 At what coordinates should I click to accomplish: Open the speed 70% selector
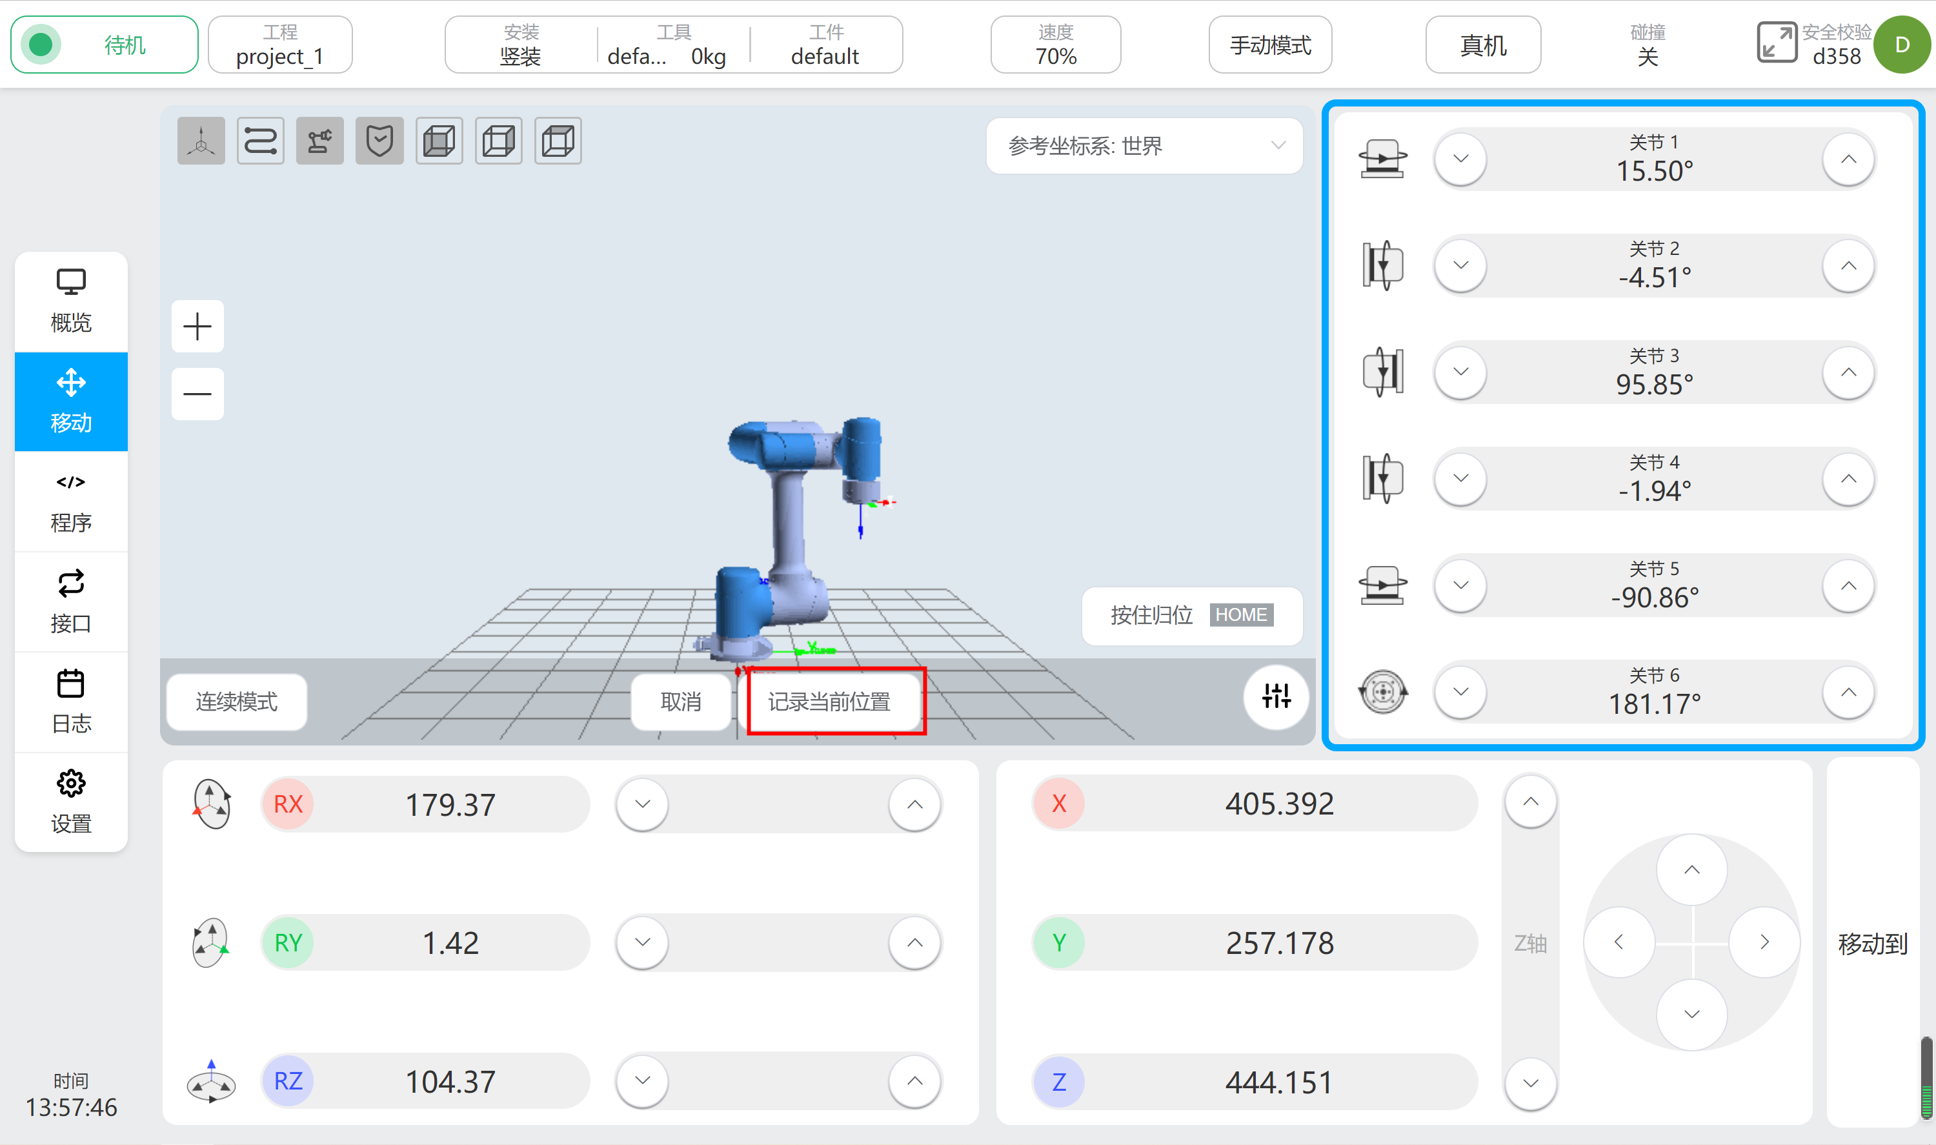pyautogui.click(x=1055, y=45)
